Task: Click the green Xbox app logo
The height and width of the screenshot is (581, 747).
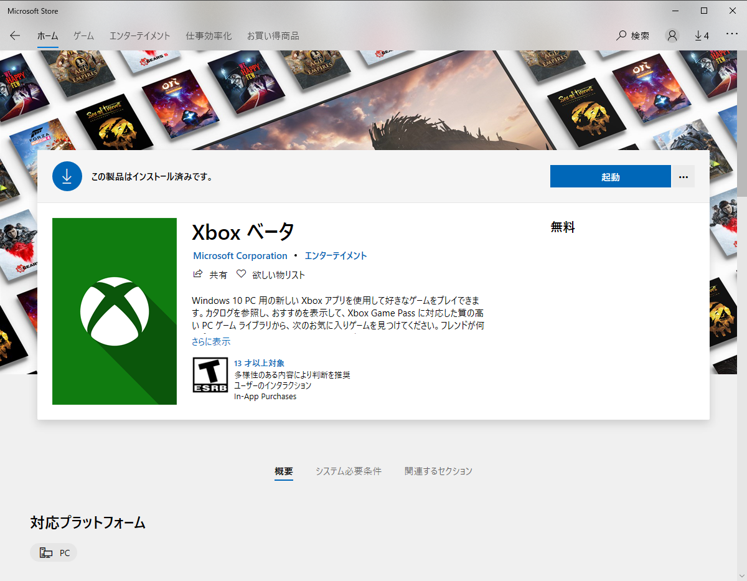Action: point(115,311)
